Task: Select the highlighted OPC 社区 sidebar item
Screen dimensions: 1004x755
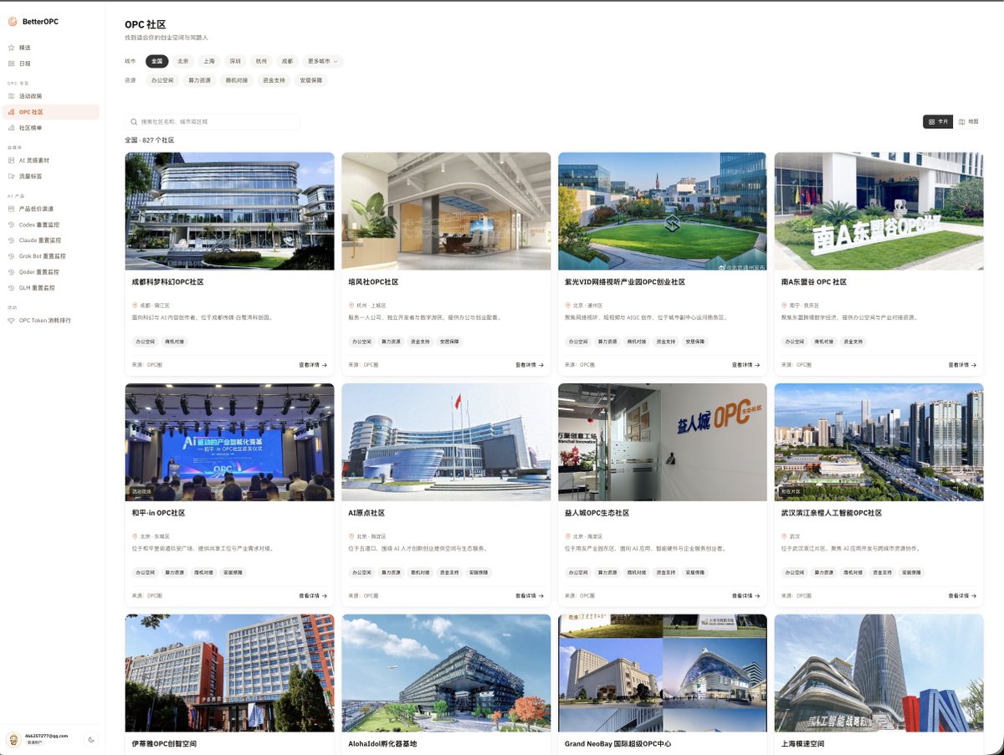Action: 52,112
